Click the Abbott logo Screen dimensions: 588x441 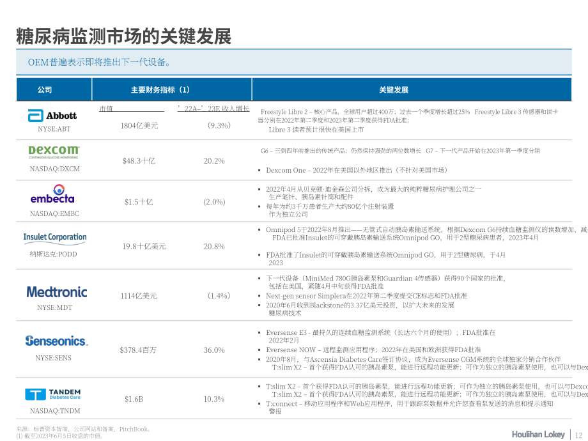[x=52, y=116]
